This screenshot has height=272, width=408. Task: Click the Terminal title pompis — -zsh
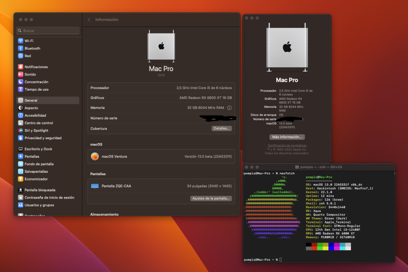coord(321,167)
